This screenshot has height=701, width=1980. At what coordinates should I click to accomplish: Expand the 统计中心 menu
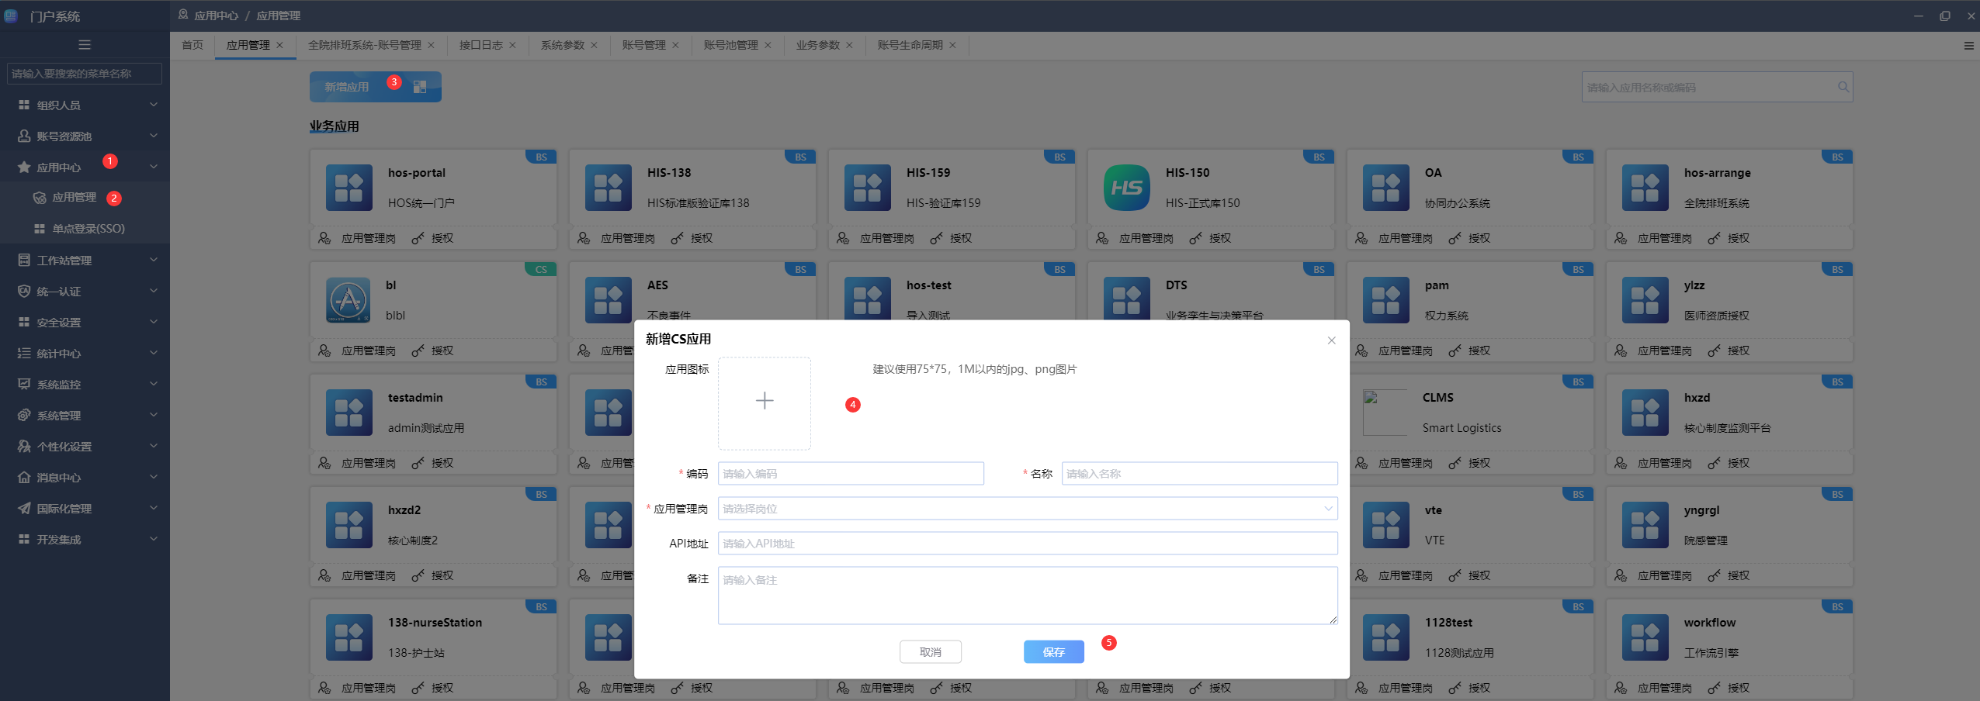coord(85,353)
